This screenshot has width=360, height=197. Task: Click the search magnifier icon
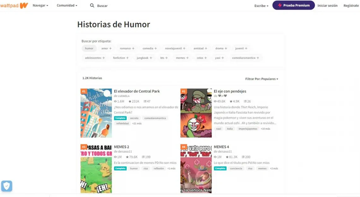tap(92, 5)
